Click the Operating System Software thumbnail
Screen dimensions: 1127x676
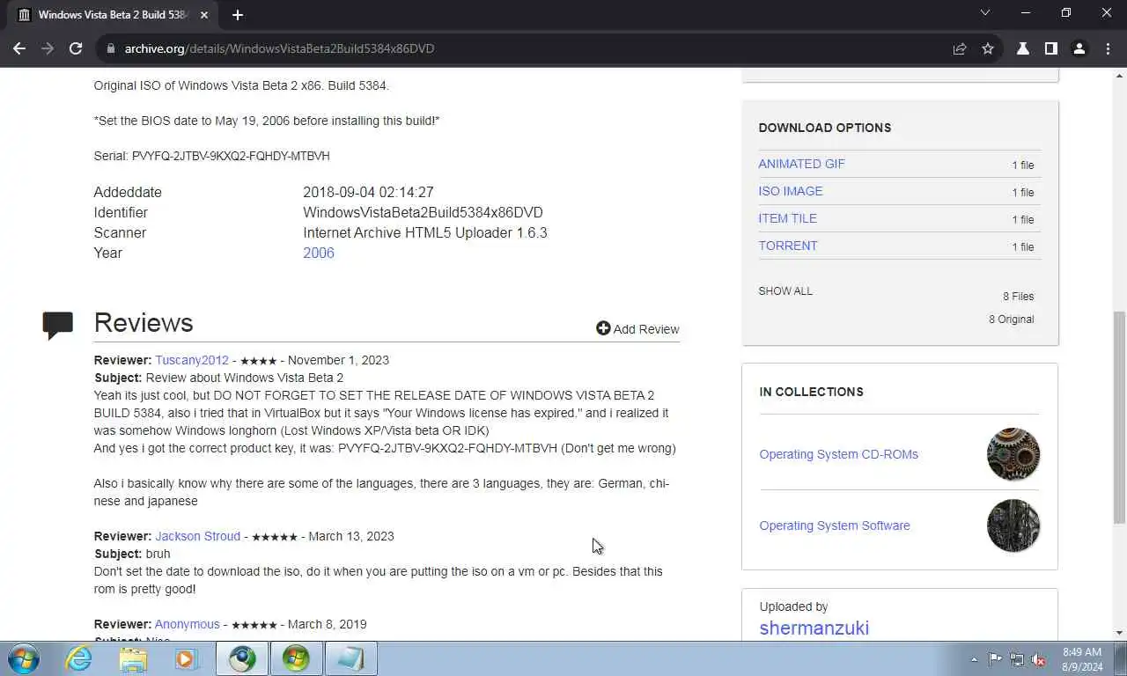[x=1013, y=525]
